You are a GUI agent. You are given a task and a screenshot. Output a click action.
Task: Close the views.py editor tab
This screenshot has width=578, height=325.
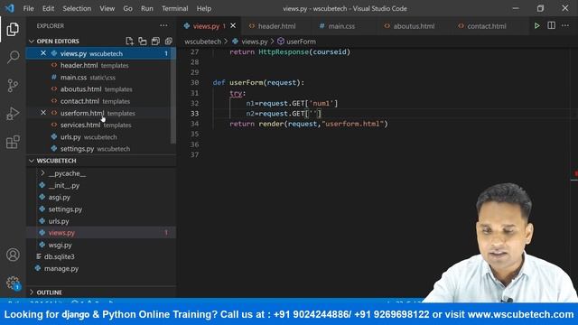click(x=233, y=26)
